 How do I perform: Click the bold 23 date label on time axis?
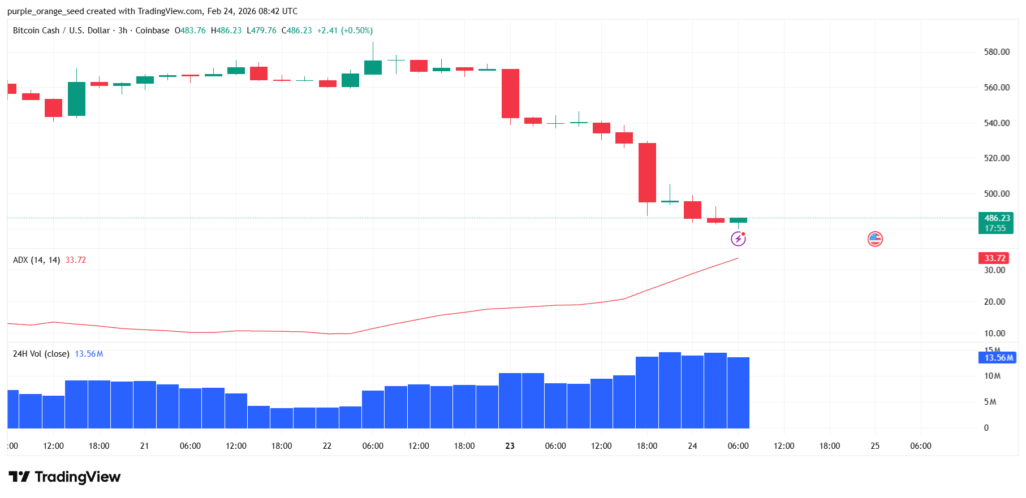[x=510, y=446]
